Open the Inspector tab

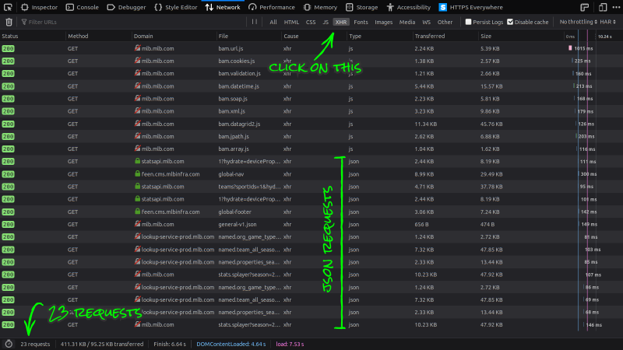point(40,7)
